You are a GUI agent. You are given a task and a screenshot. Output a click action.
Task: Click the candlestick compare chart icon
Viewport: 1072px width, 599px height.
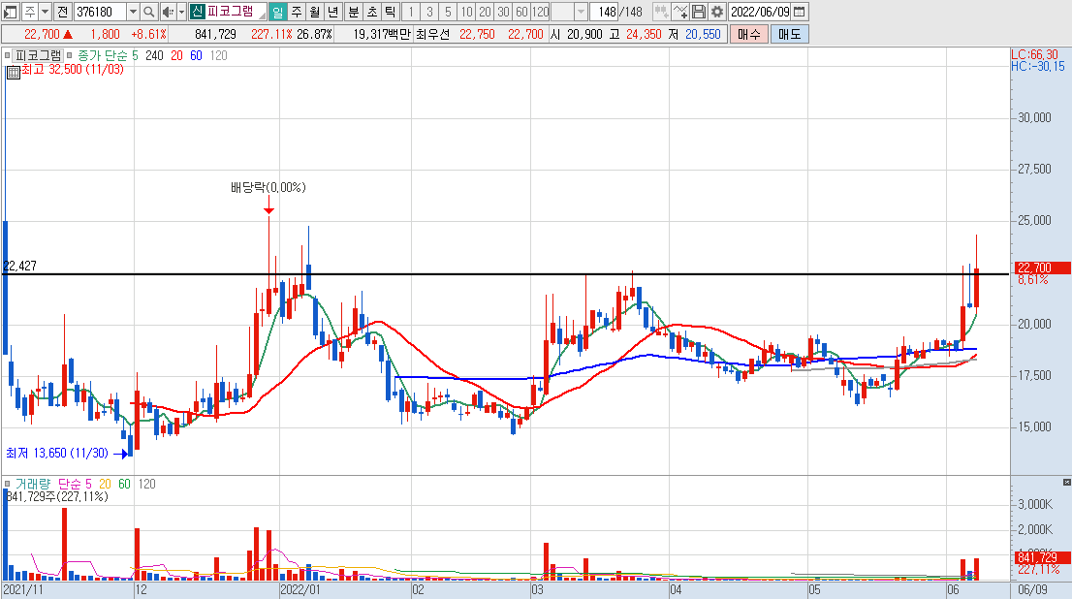pyautogui.click(x=661, y=12)
